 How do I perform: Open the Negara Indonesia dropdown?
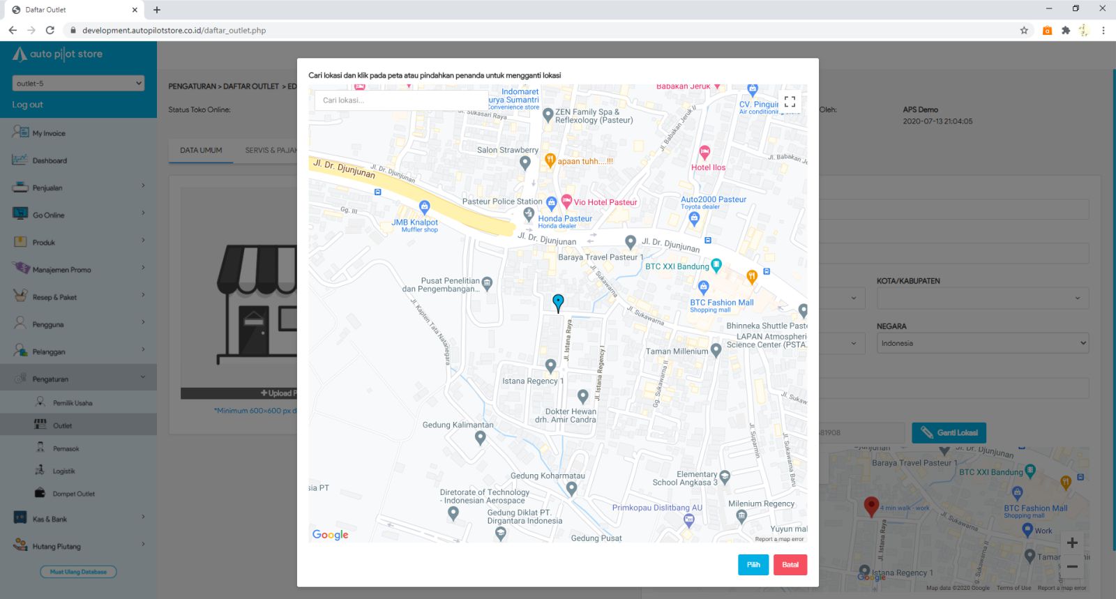982,343
